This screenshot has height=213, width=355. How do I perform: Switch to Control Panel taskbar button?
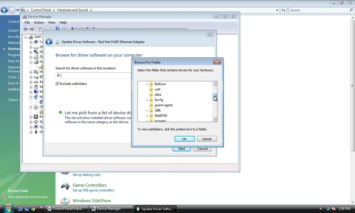point(67,209)
